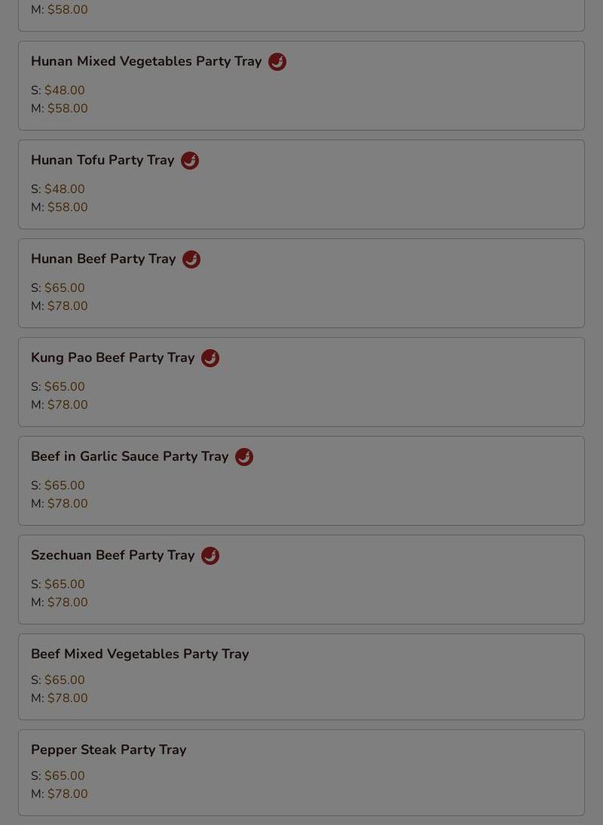Click chili icon for Beef in Garlic Sauce
Viewport: 603px width, 825px height.
(x=244, y=457)
